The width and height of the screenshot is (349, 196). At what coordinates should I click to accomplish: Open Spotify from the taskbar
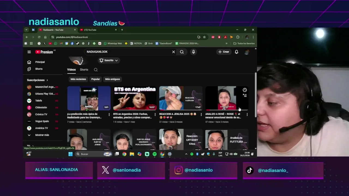[x=155, y=154]
